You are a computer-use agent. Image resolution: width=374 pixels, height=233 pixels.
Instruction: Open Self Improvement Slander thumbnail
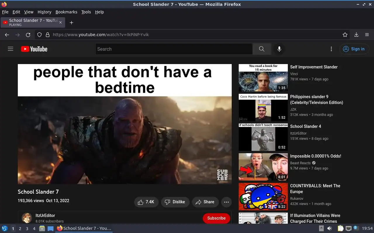pyautogui.click(x=263, y=78)
